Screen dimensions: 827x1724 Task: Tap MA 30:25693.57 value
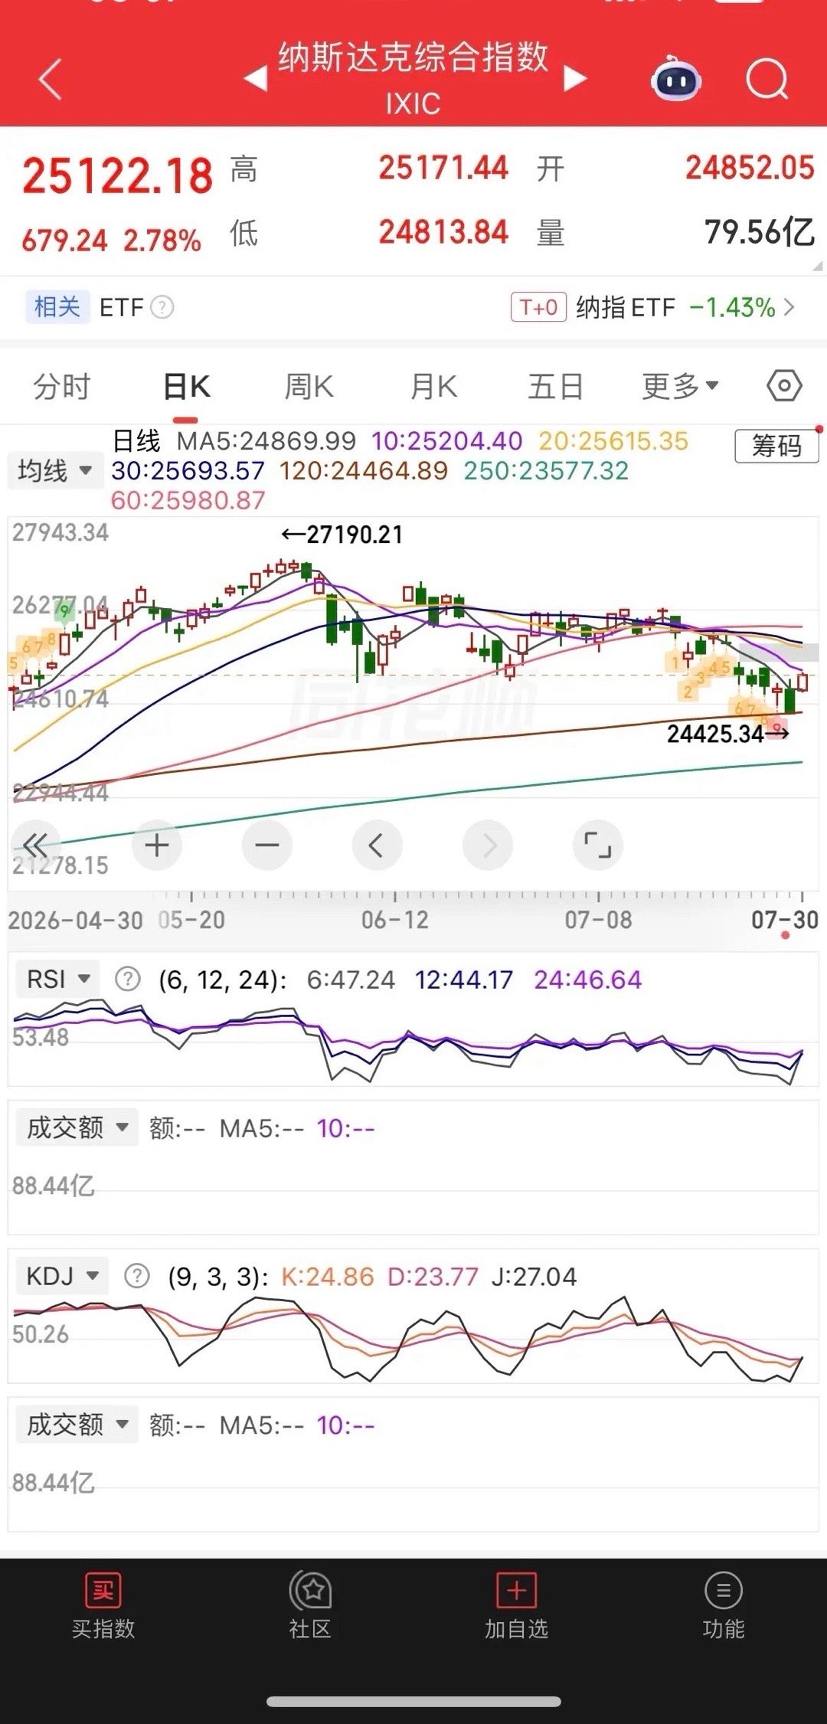point(188,470)
